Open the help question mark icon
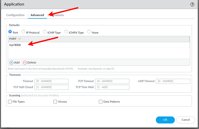Screen dimensions: 199x129 [192, 4]
